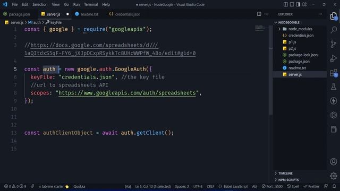340x191 pixels.
Task: Click the Port : 5500 Live Server item
Action: tap(272, 186)
